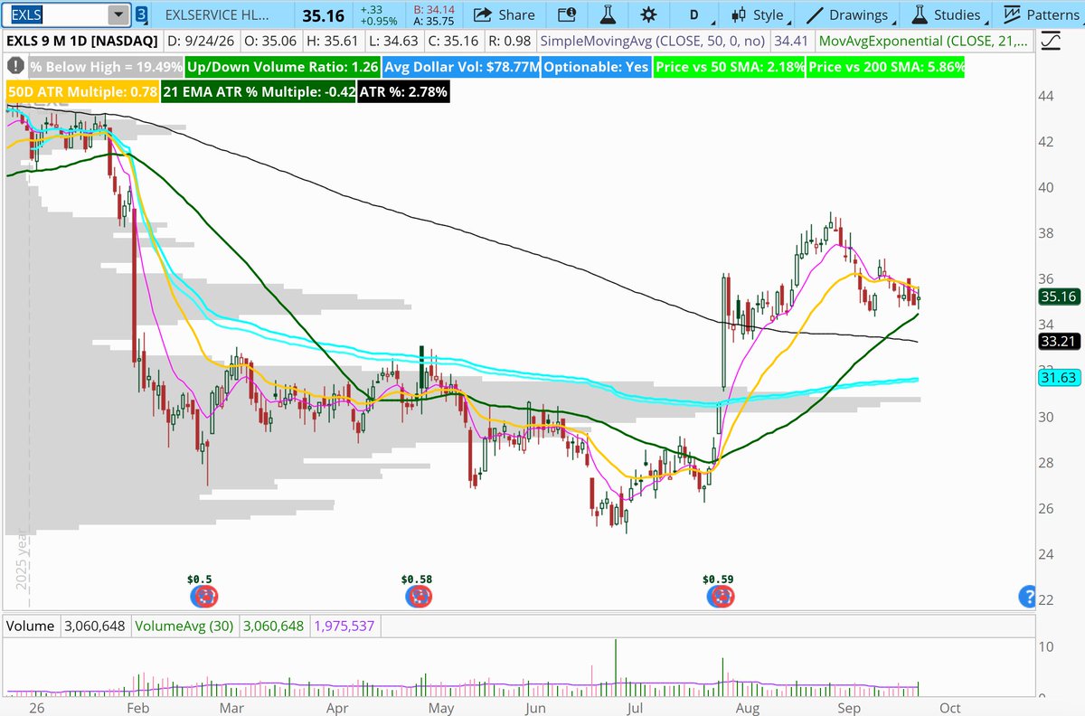This screenshot has height=716, width=1085.
Task: Click the Drawings pencil-line icon
Action: coord(814,14)
